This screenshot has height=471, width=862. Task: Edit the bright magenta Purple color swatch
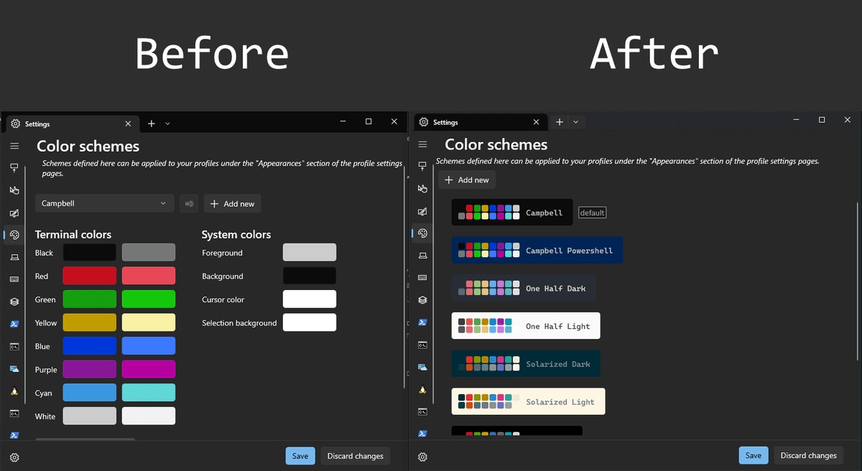pyautogui.click(x=149, y=369)
